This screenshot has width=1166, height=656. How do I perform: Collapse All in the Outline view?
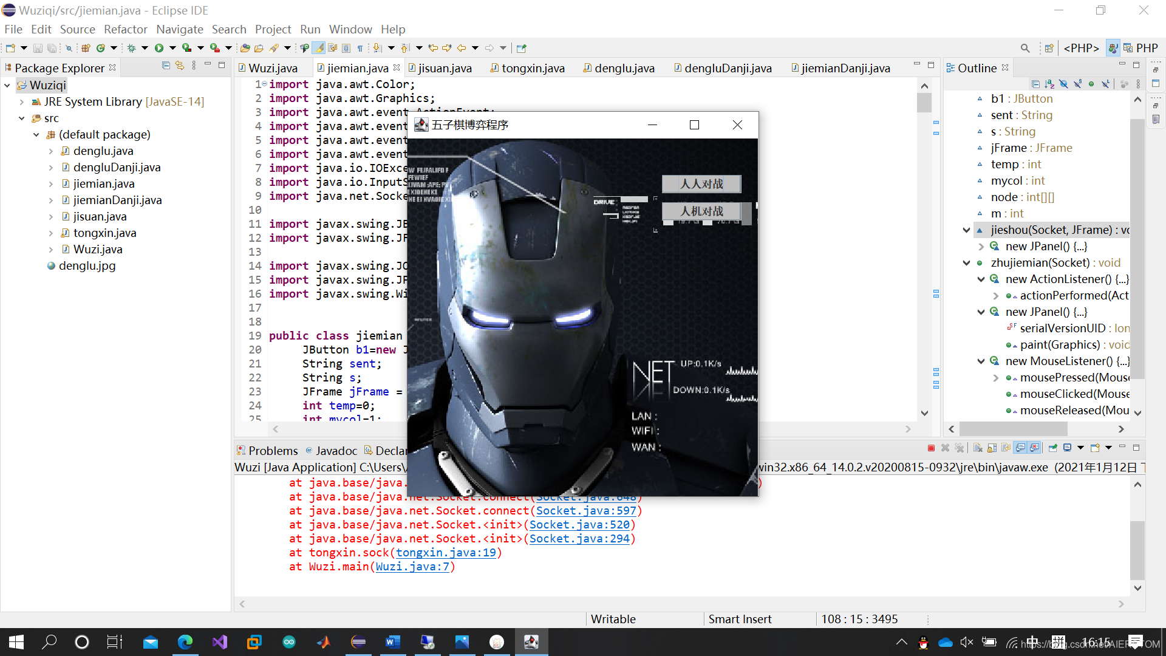pos(1035,84)
